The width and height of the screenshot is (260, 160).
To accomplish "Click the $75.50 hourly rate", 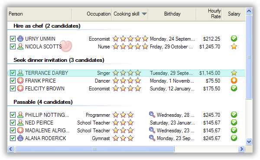I will 213,81.
